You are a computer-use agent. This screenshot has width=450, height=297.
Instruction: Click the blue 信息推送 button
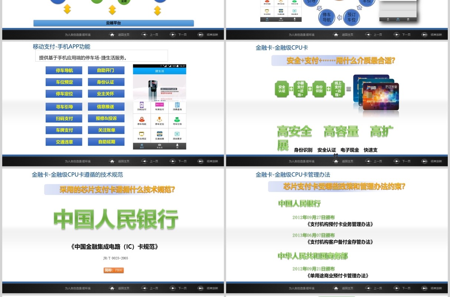[106, 107]
